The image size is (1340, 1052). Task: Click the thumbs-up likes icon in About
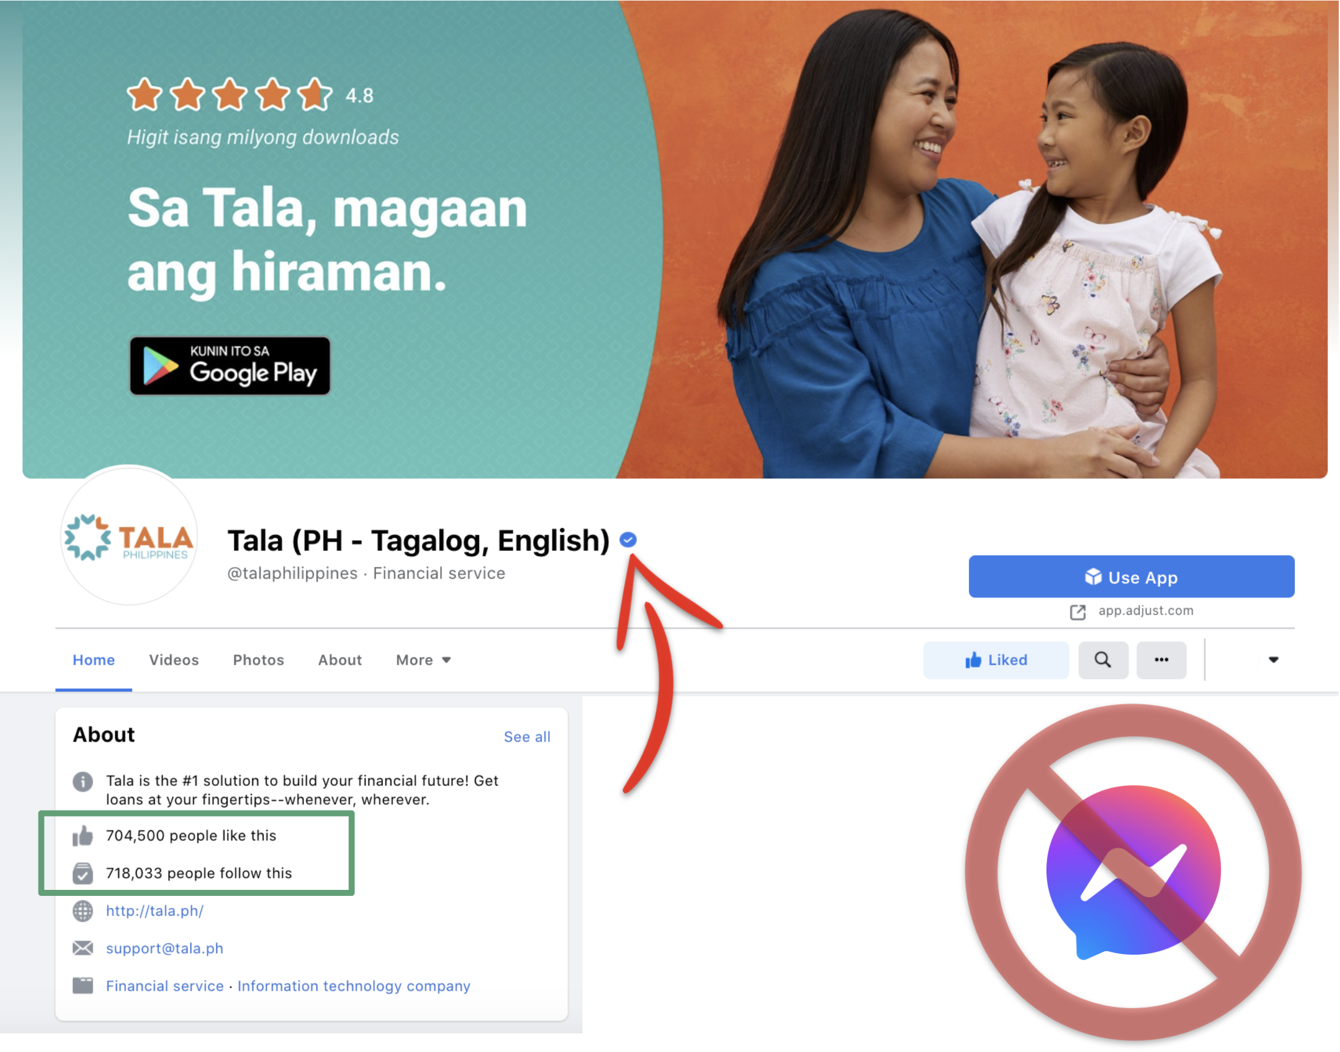(82, 836)
